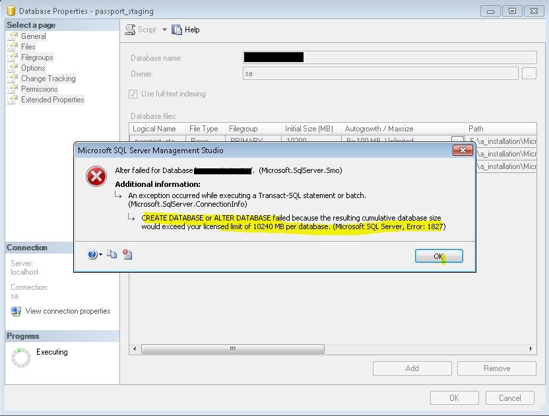
Task: Click the Executing progress spinner
Action: coord(21,357)
